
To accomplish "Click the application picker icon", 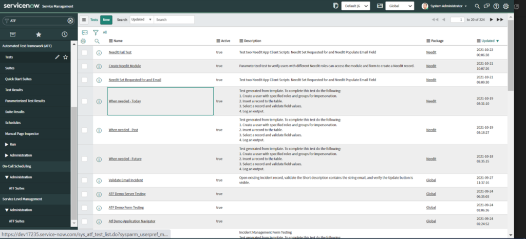I will coord(380,6).
